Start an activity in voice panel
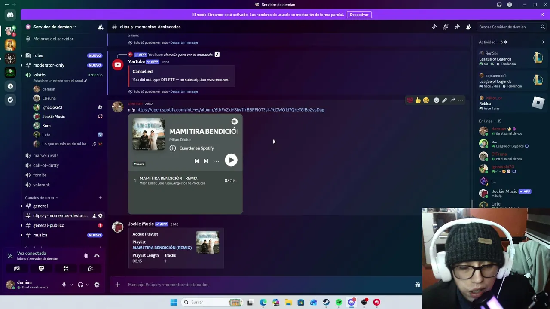The height and width of the screenshot is (309, 550). click(66, 268)
